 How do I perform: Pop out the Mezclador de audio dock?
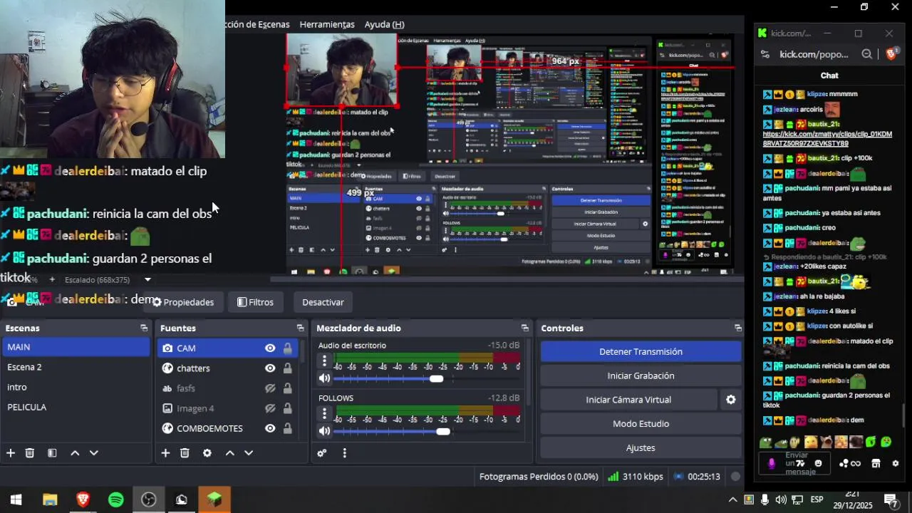coord(524,328)
